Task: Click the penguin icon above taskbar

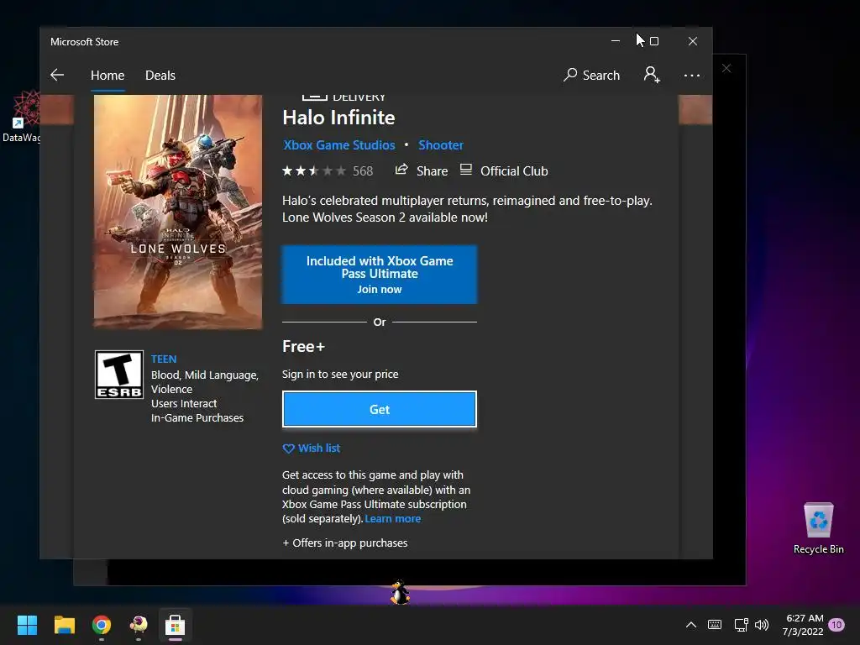Action: click(x=400, y=592)
